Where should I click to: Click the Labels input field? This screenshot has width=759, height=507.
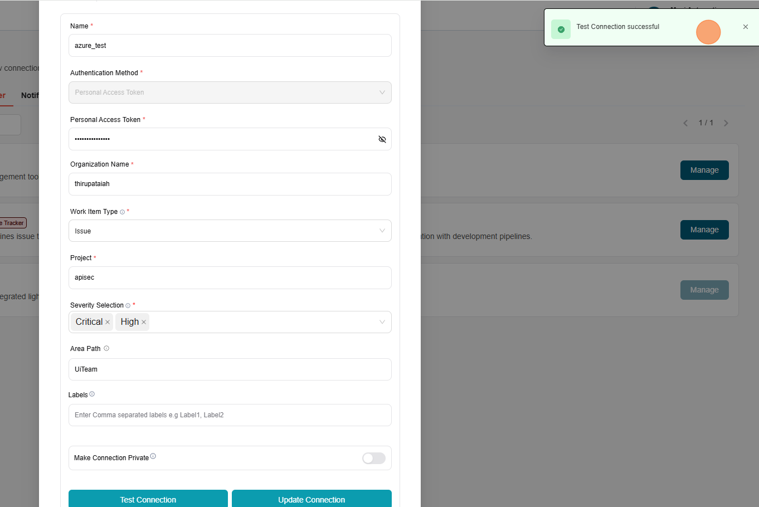point(230,415)
